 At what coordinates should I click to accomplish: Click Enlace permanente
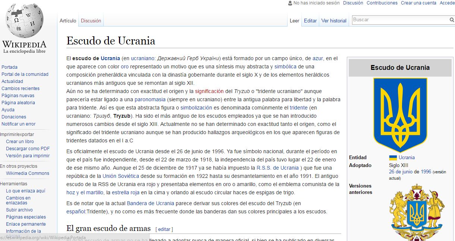tap(26, 224)
